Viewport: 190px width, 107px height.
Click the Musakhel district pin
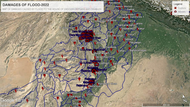tap(83, 49)
